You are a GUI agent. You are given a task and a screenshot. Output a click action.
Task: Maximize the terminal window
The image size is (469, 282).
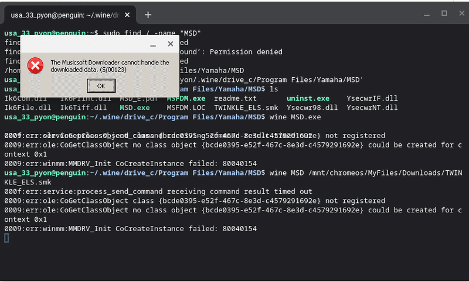pyautogui.click(x=444, y=13)
